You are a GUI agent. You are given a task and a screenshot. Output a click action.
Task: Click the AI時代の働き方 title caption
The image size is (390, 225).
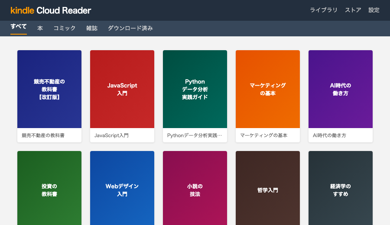(x=329, y=135)
